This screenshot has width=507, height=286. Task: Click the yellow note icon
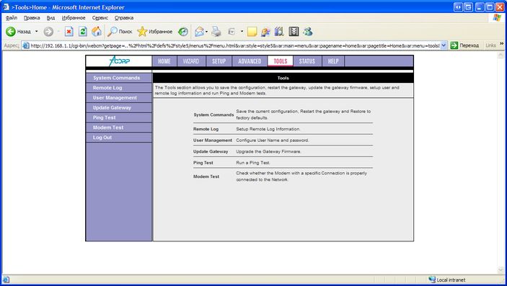252,32
